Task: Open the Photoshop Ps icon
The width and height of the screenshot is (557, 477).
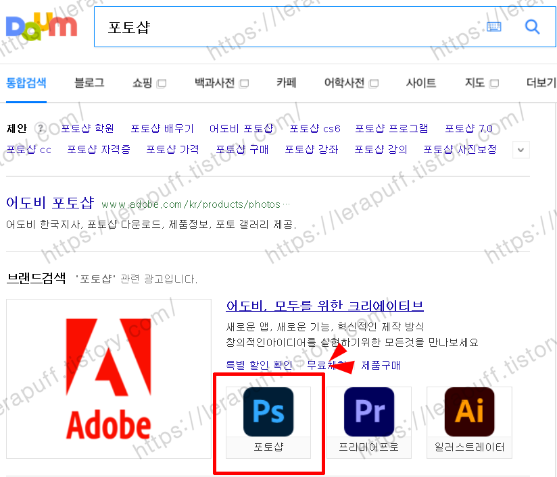Action: pyautogui.click(x=268, y=412)
